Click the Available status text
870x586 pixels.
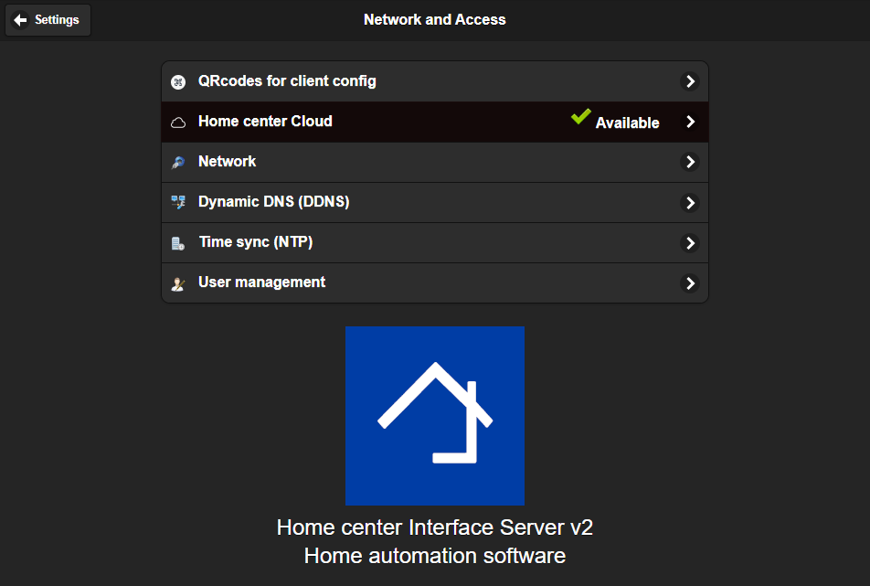(x=627, y=123)
